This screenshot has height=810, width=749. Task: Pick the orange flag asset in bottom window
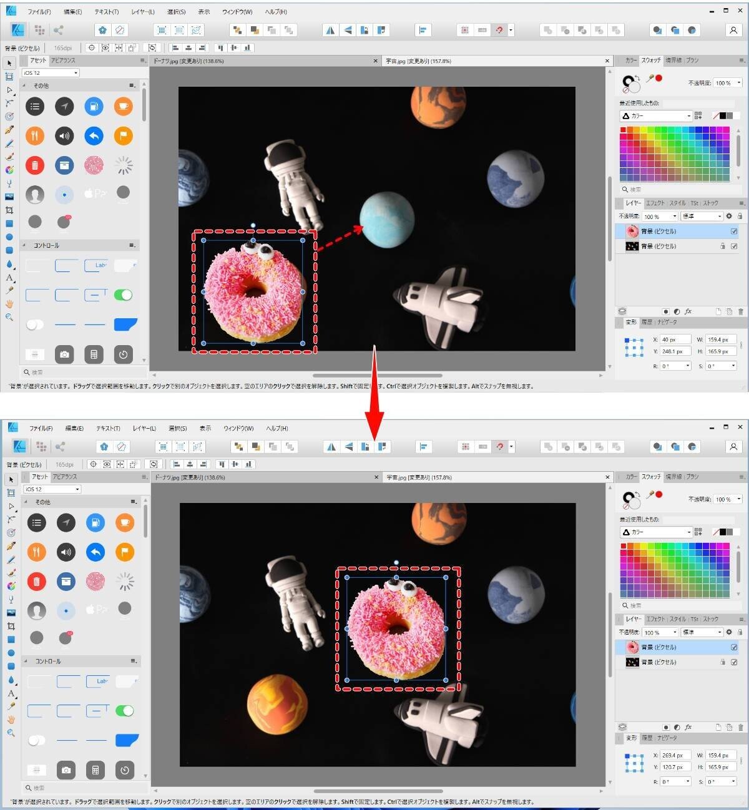(125, 552)
